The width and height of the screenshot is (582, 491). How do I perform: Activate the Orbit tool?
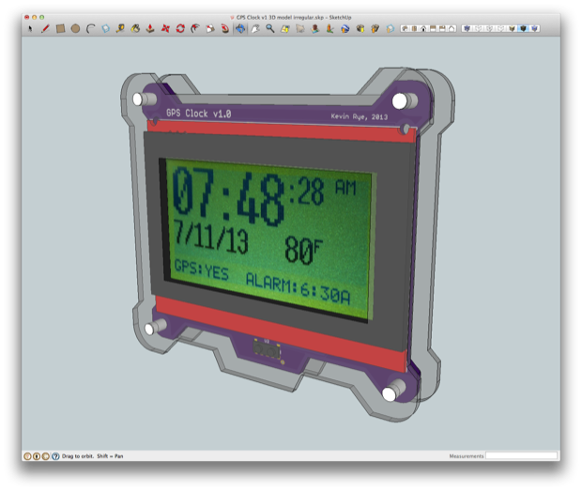click(x=240, y=28)
